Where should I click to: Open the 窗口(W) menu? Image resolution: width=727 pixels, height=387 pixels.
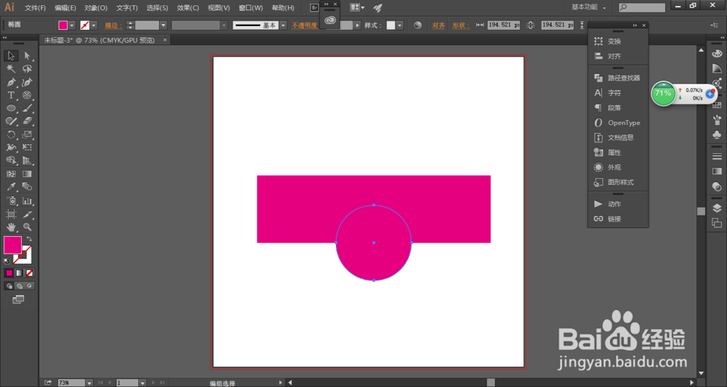click(250, 8)
